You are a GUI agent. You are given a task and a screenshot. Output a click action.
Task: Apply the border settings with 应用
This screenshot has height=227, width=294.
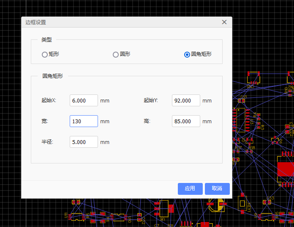(x=190, y=188)
